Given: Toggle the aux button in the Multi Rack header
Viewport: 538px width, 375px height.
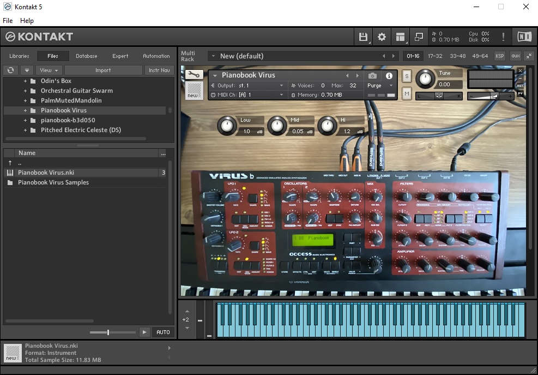Looking at the screenshot, I should 515,56.
